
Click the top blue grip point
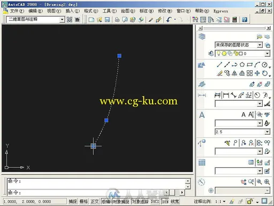tap(119, 56)
